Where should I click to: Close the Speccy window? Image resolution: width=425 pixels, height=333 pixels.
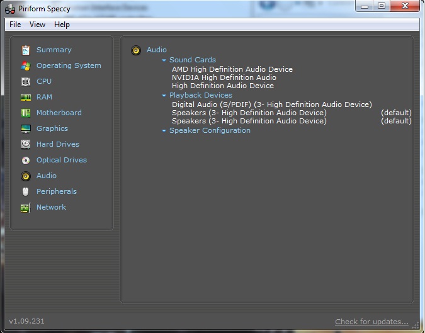click(405, 6)
